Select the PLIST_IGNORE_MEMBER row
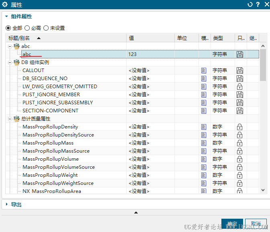This screenshot has width=270, height=232. coord(133,95)
